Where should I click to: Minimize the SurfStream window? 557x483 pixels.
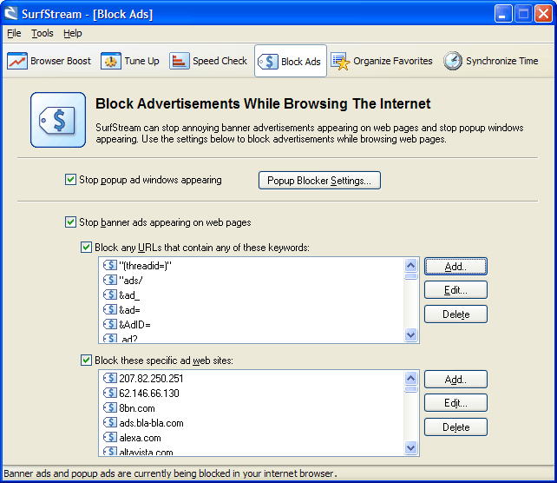click(503, 14)
